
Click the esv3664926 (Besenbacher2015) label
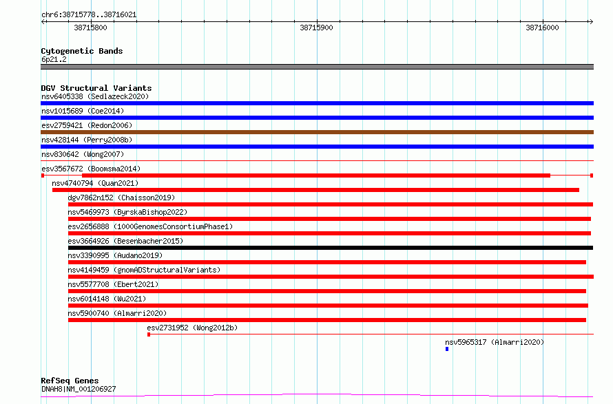tap(125, 241)
